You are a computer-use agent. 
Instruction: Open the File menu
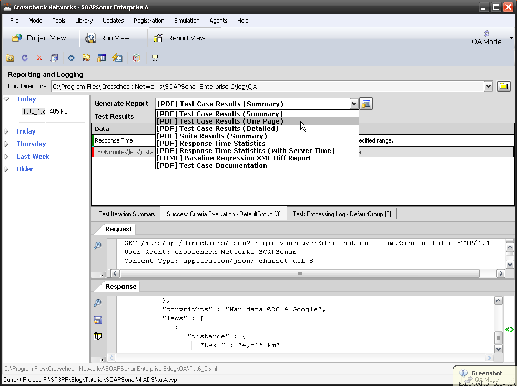[14, 21]
